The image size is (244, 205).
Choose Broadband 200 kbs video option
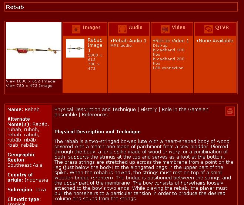168,61
